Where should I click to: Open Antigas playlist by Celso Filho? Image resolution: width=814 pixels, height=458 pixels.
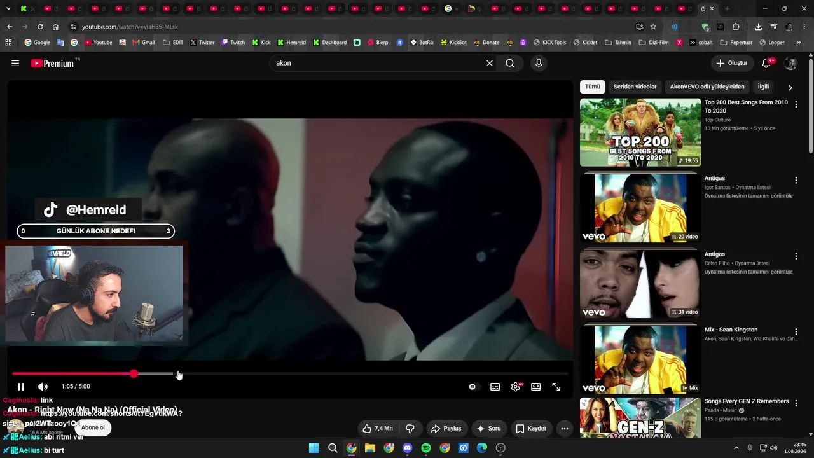click(640, 283)
